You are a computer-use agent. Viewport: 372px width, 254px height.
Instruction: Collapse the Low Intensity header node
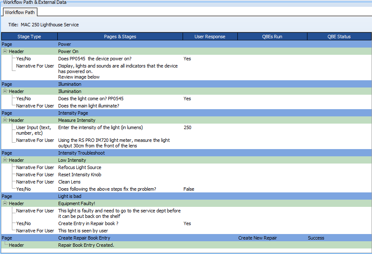click(5, 160)
